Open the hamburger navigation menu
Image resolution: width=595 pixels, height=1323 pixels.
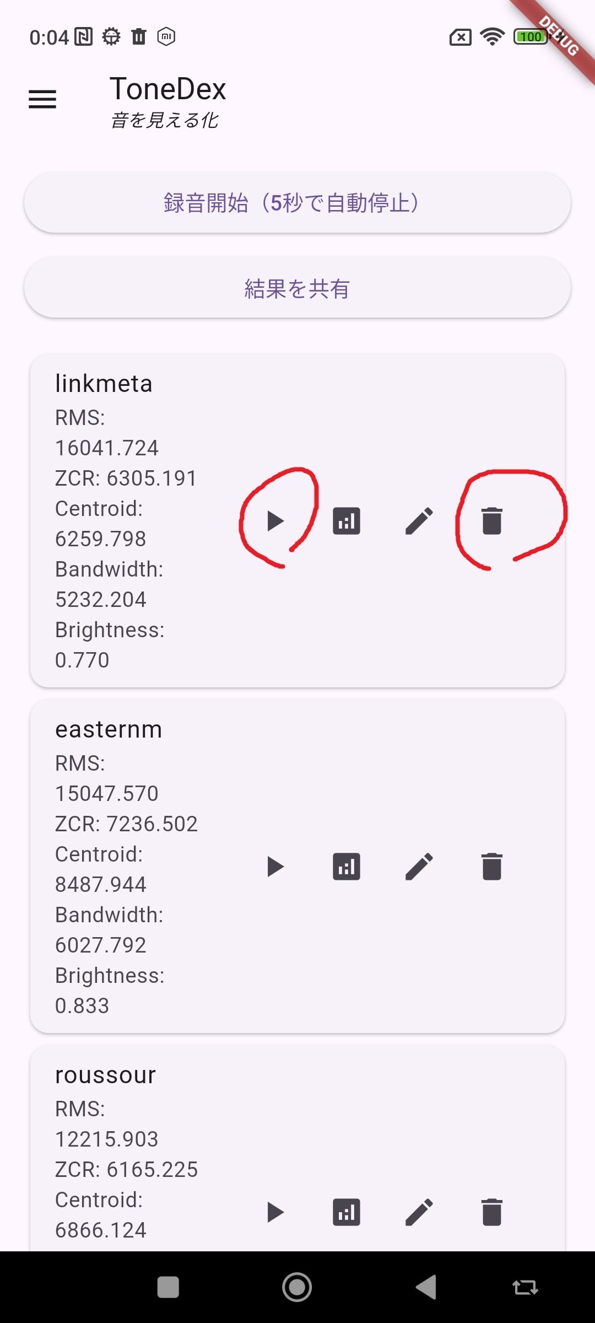click(x=42, y=99)
